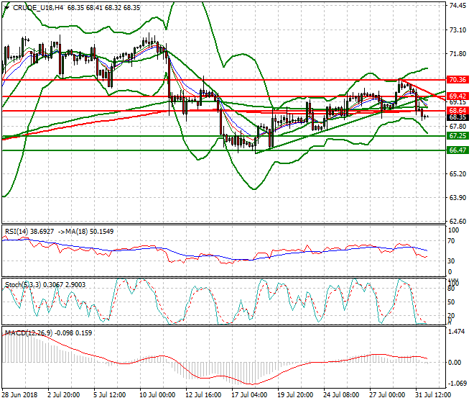Click the 68.64 red level price label
This screenshot has height=403, width=474.
tap(457, 111)
